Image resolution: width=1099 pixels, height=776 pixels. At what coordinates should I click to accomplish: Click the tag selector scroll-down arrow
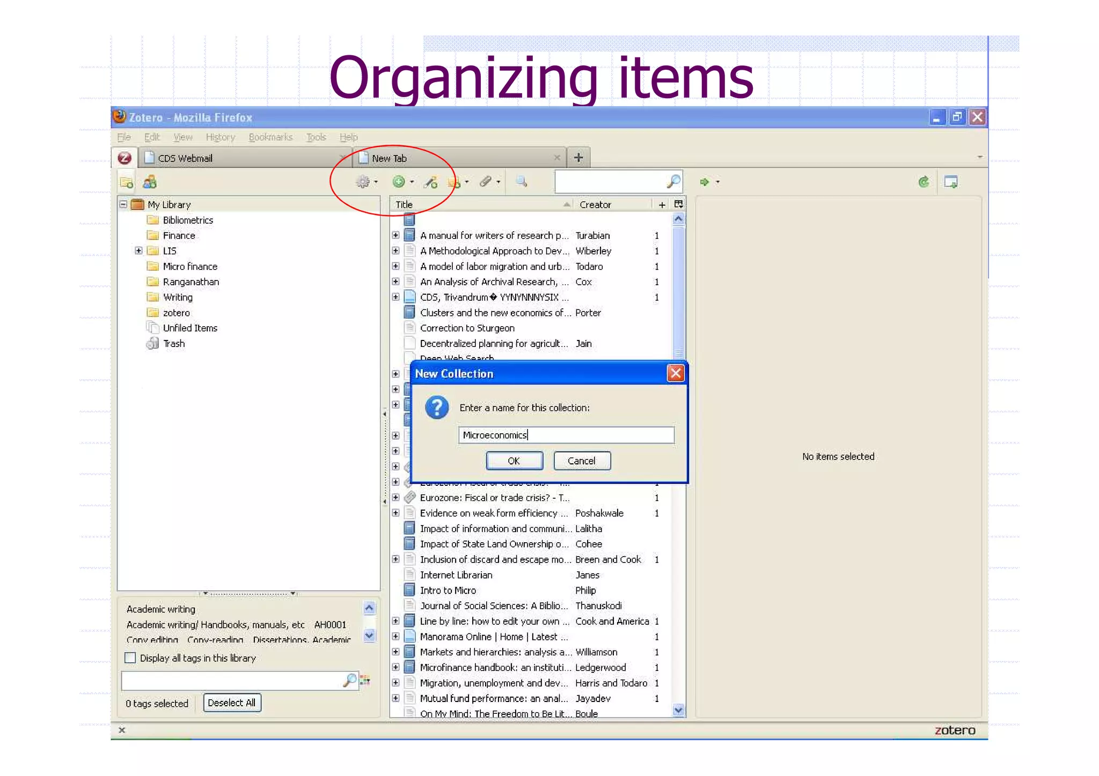point(369,635)
